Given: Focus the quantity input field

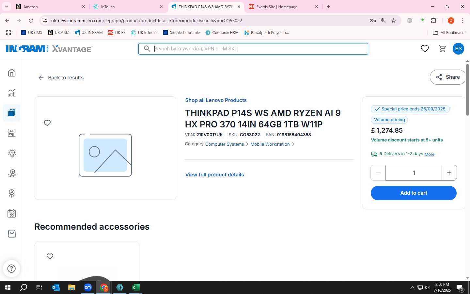Looking at the screenshot, I should [414, 173].
